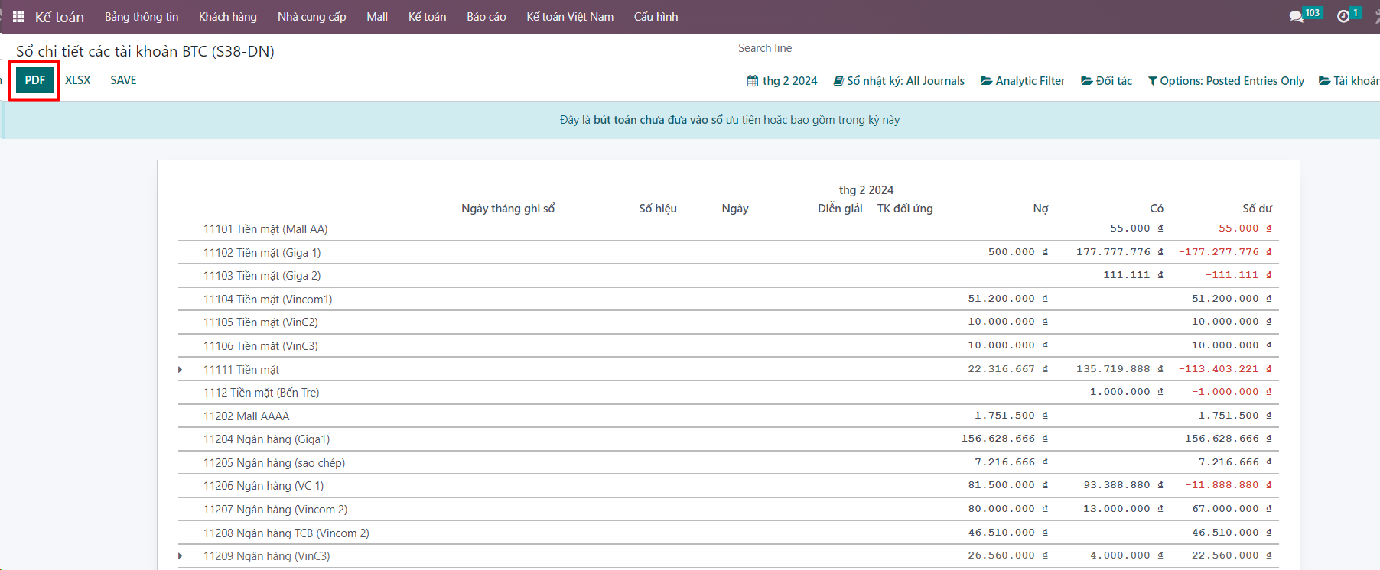Image resolution: width=1380 pixels, height=570 pixels.
Task: Open the Khách hàng menu
Action: (228, 17)
